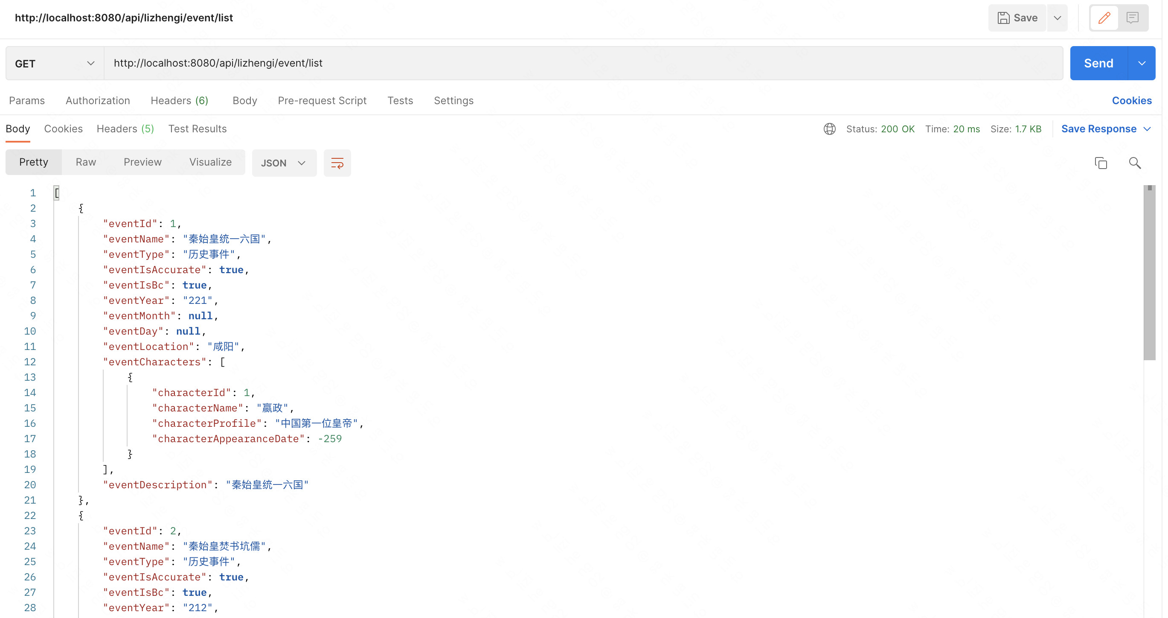Toggle the line wrap icon
The image size is (1168, 618).
[x=337, y=163]
